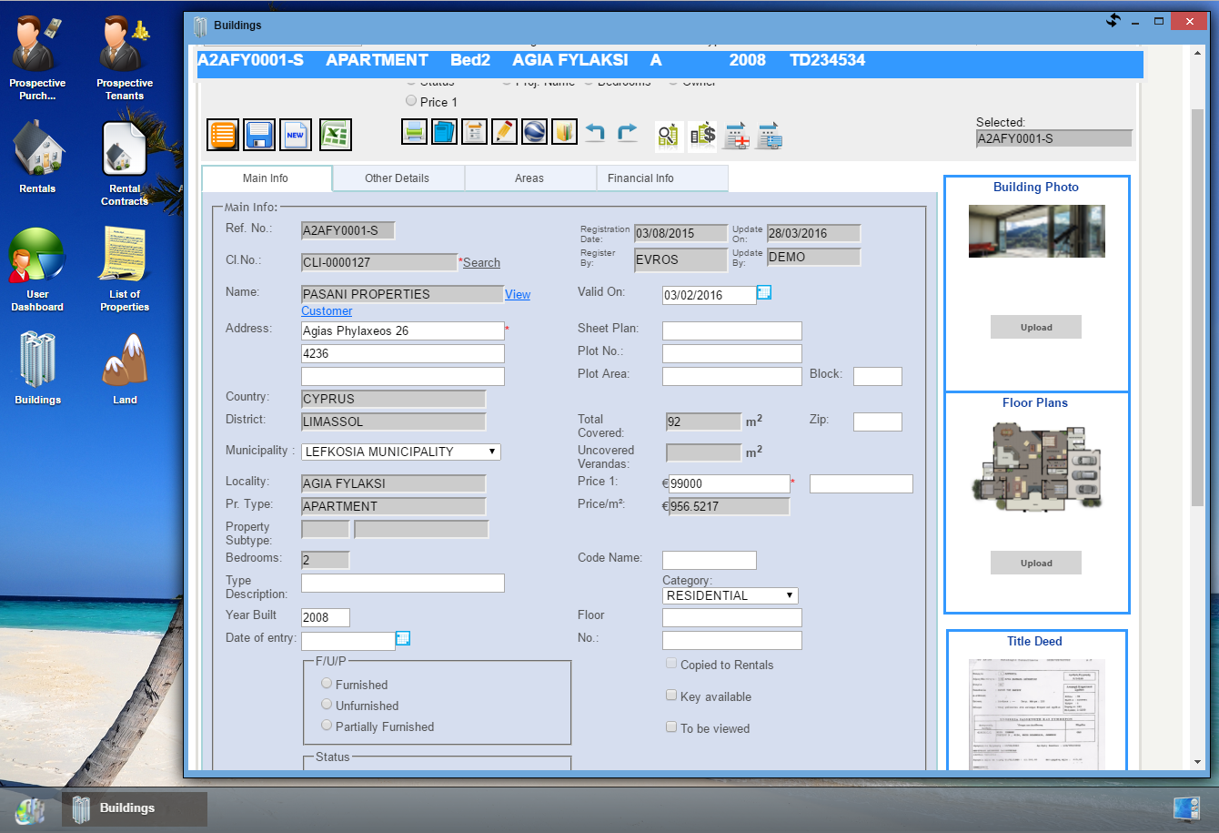Screen dimensions: 1219x833
Task: Click the floppy disk save icon
Action: click(259, 135)
